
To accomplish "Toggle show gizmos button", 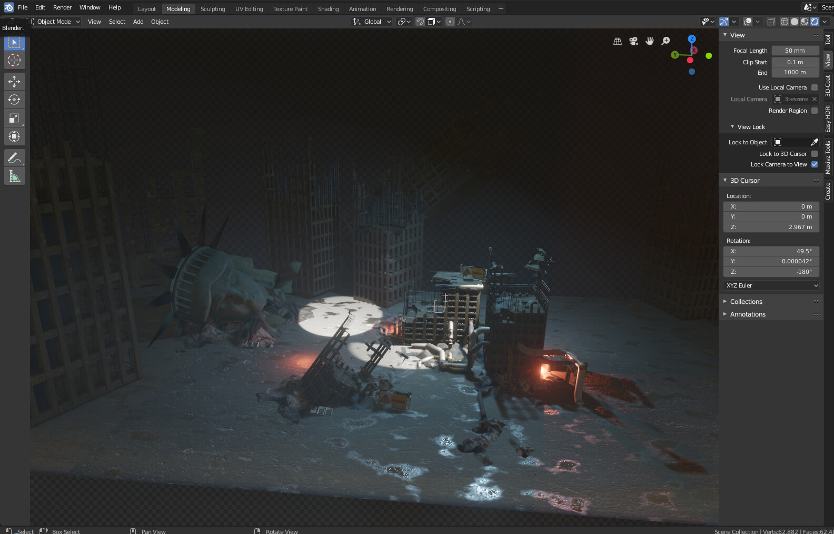I will 724,22.
